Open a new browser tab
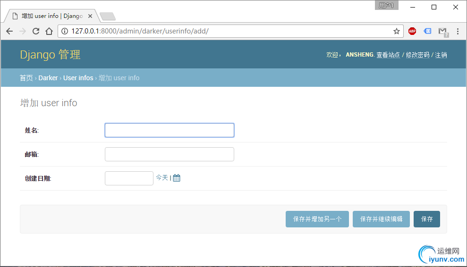The image size is (467, 267). coord(108,17)
